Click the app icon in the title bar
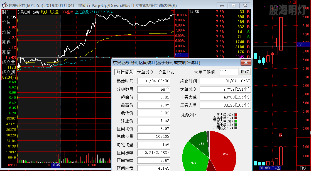 4,5
